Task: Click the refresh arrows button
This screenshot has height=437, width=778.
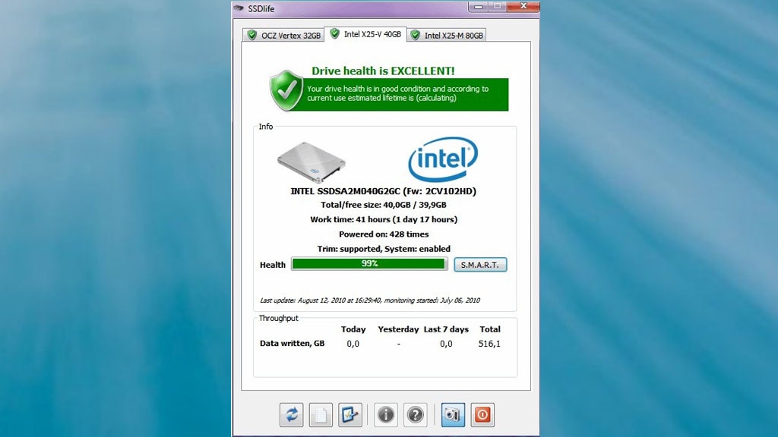Action: pos(292,415)
